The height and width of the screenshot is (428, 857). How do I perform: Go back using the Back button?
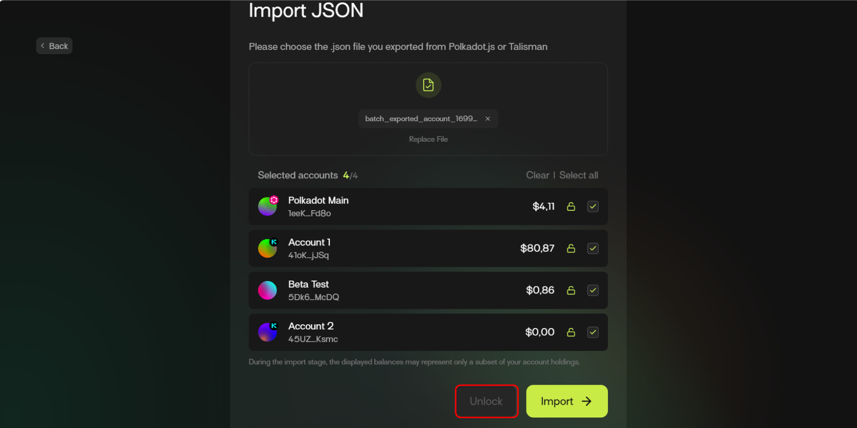pyautogui.click(x=54, y=46)
